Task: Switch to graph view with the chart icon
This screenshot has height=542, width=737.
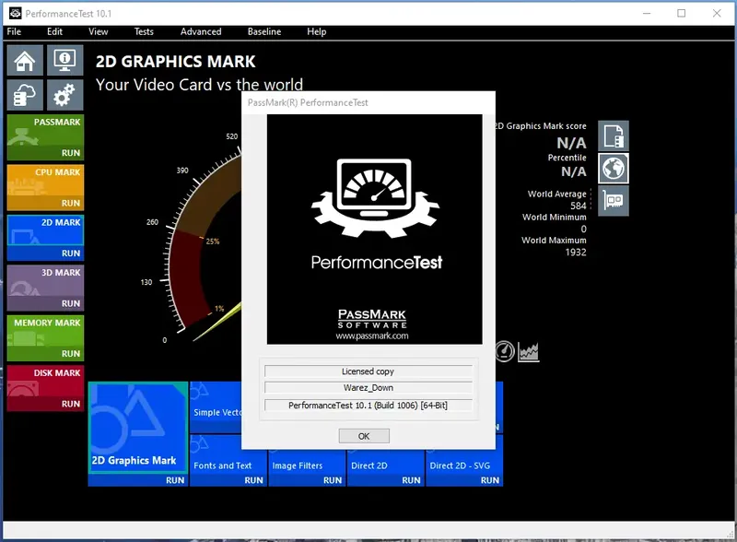Action: 530,350
